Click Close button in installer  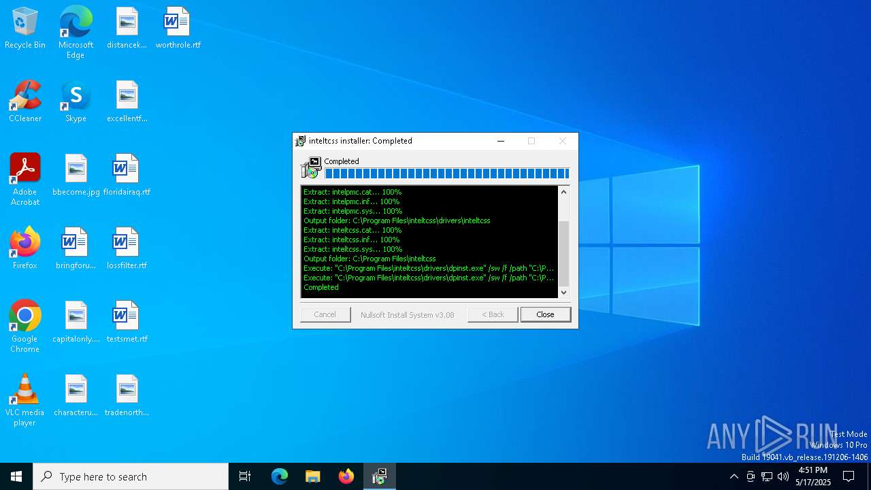pos(545,314)
